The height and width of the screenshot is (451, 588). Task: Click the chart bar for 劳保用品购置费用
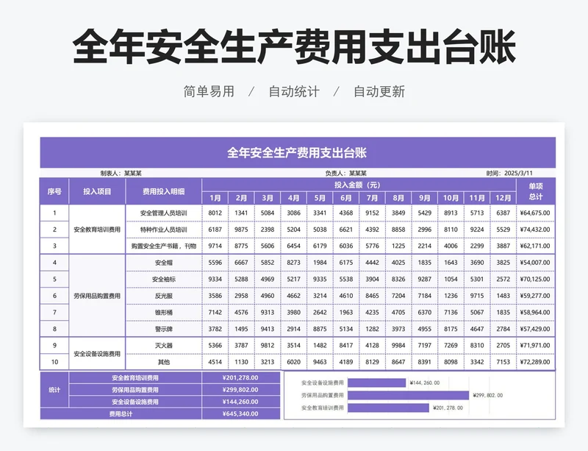[409, 395]
